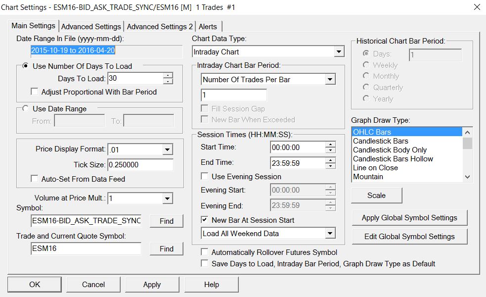486x297 pixels.
Task: Select Candlestick Bars in Graph Draw Type
Action: (380, 141)
